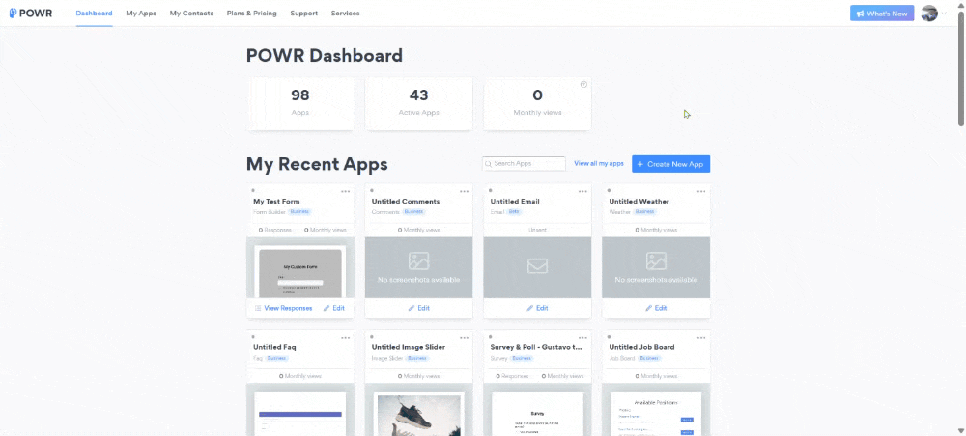Click the Untitled Comments title
The image size is (966, 436).
coord(406,201)
